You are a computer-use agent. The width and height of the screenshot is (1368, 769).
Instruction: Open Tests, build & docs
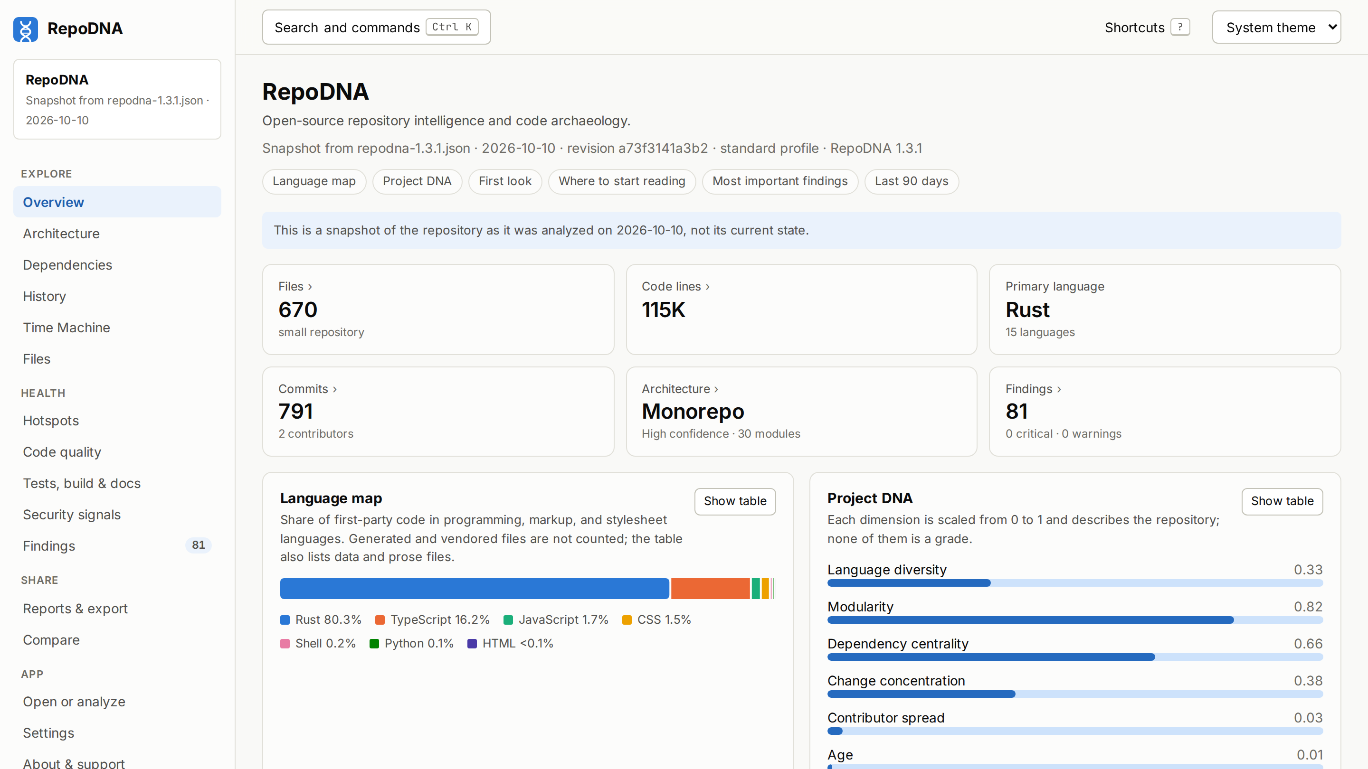click(117, 483)
